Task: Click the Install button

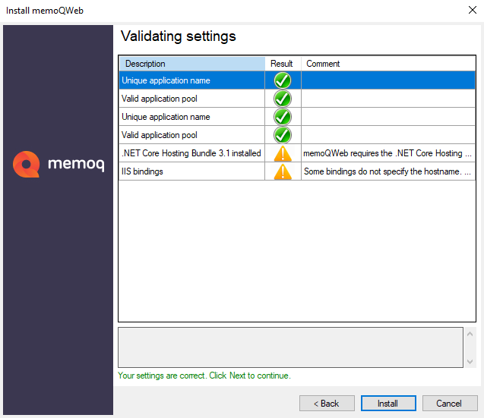Action: (x=388, y=403)
